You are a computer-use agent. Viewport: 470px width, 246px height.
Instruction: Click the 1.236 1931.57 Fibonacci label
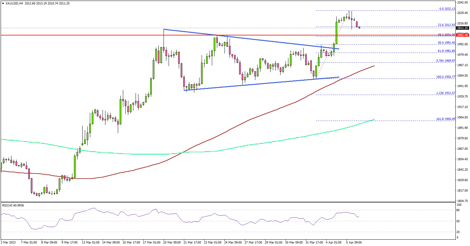coord(446,93)
